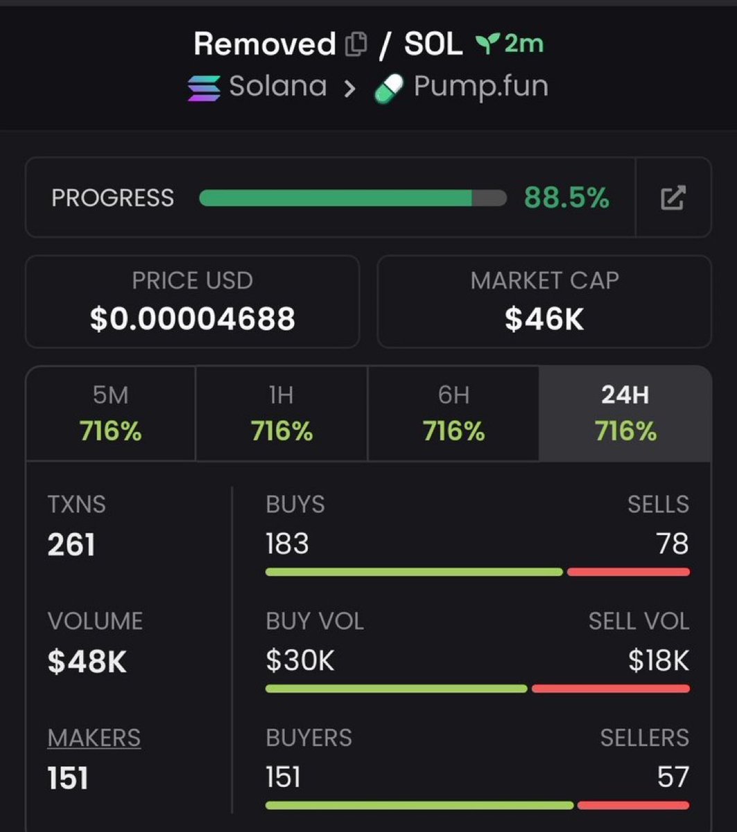
Task: Click the Solana chain name link
Action: pos(278,87)
